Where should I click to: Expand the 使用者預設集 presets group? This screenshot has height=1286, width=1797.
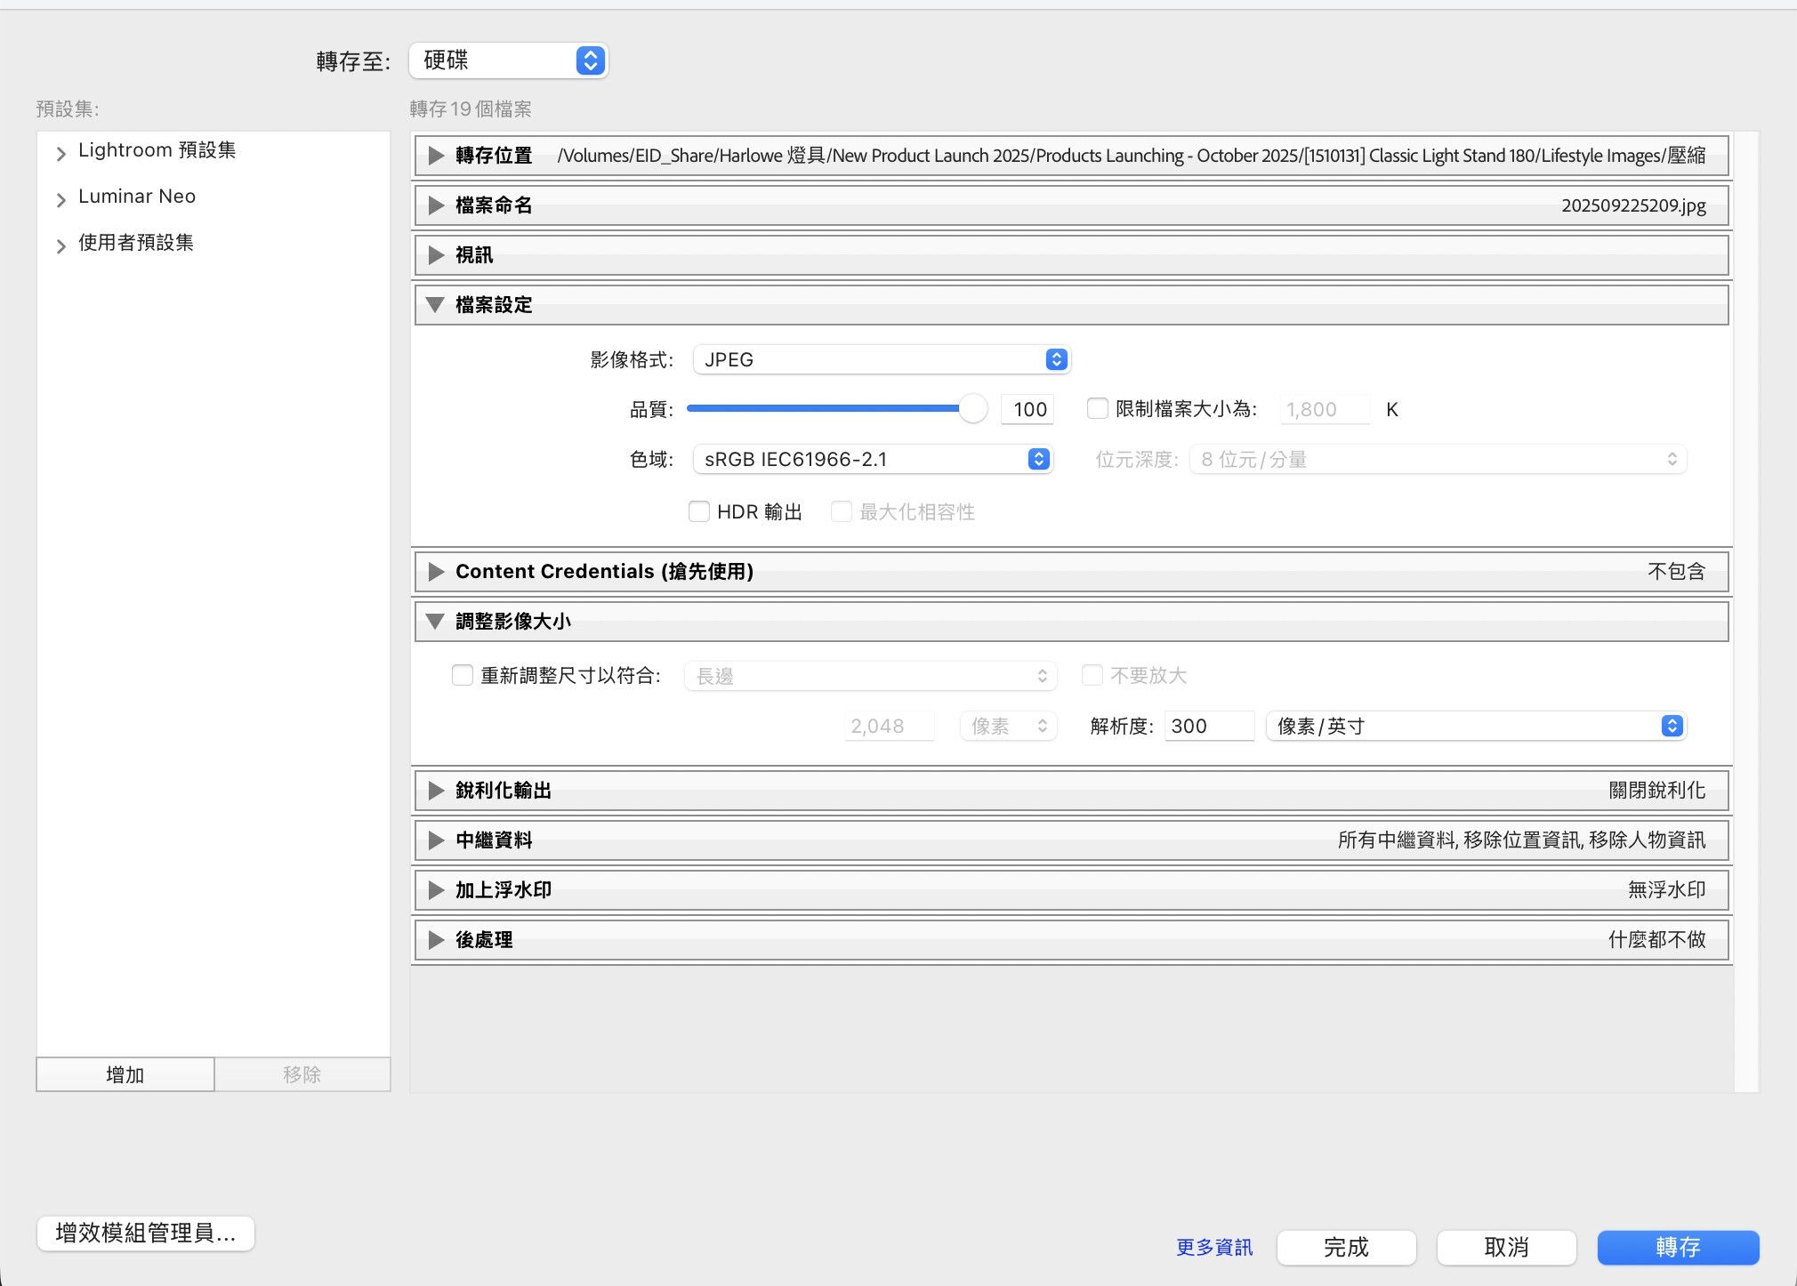[60, 245]
